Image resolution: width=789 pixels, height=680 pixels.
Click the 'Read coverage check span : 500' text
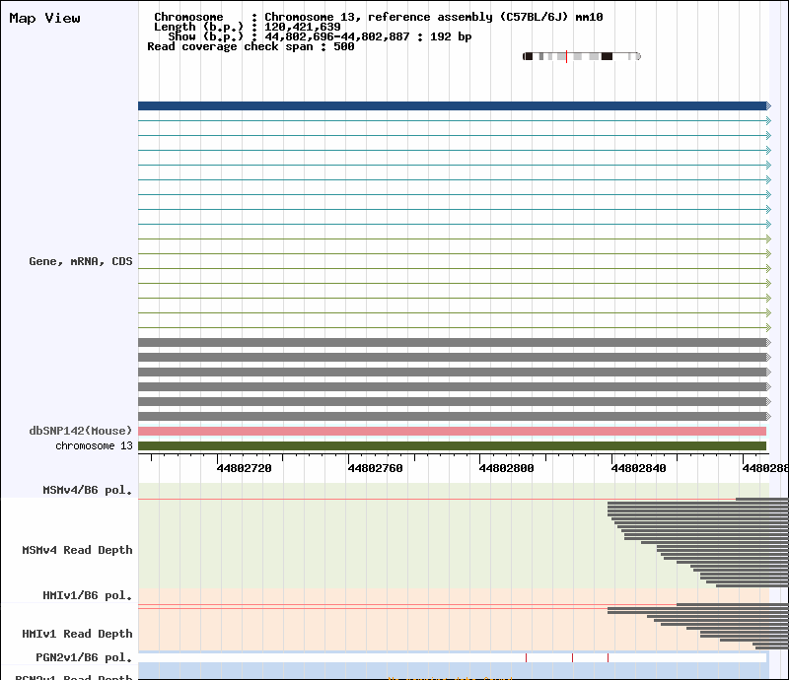click(x=251, y=46)
